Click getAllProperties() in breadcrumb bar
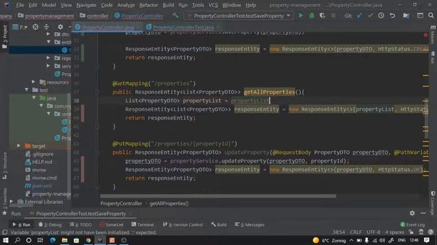This screenshot has height=245, width=437. pos(169,203)
